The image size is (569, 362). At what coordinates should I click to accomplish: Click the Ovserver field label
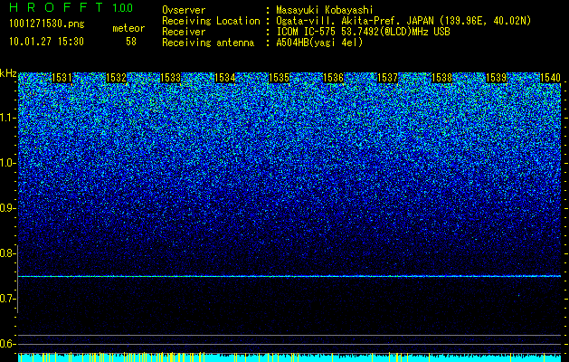click(184, 10)
